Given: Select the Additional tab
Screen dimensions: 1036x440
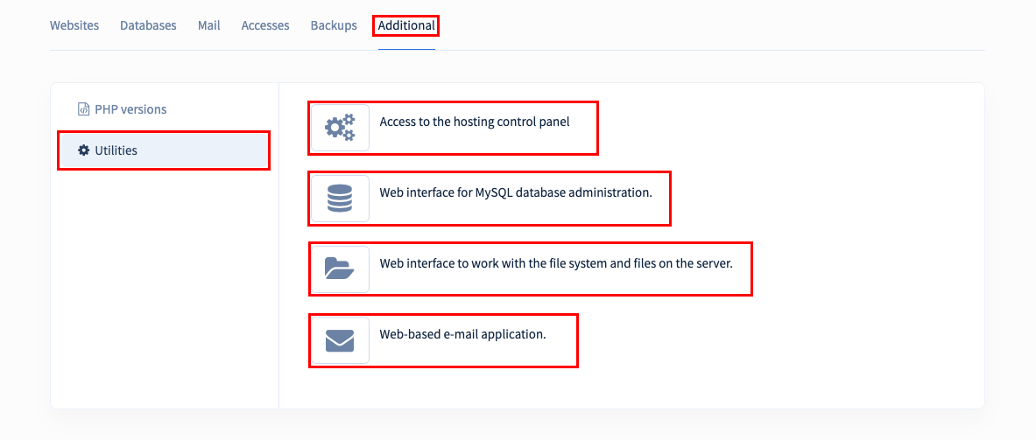Looking at the screenshot, I should point(406,25).
